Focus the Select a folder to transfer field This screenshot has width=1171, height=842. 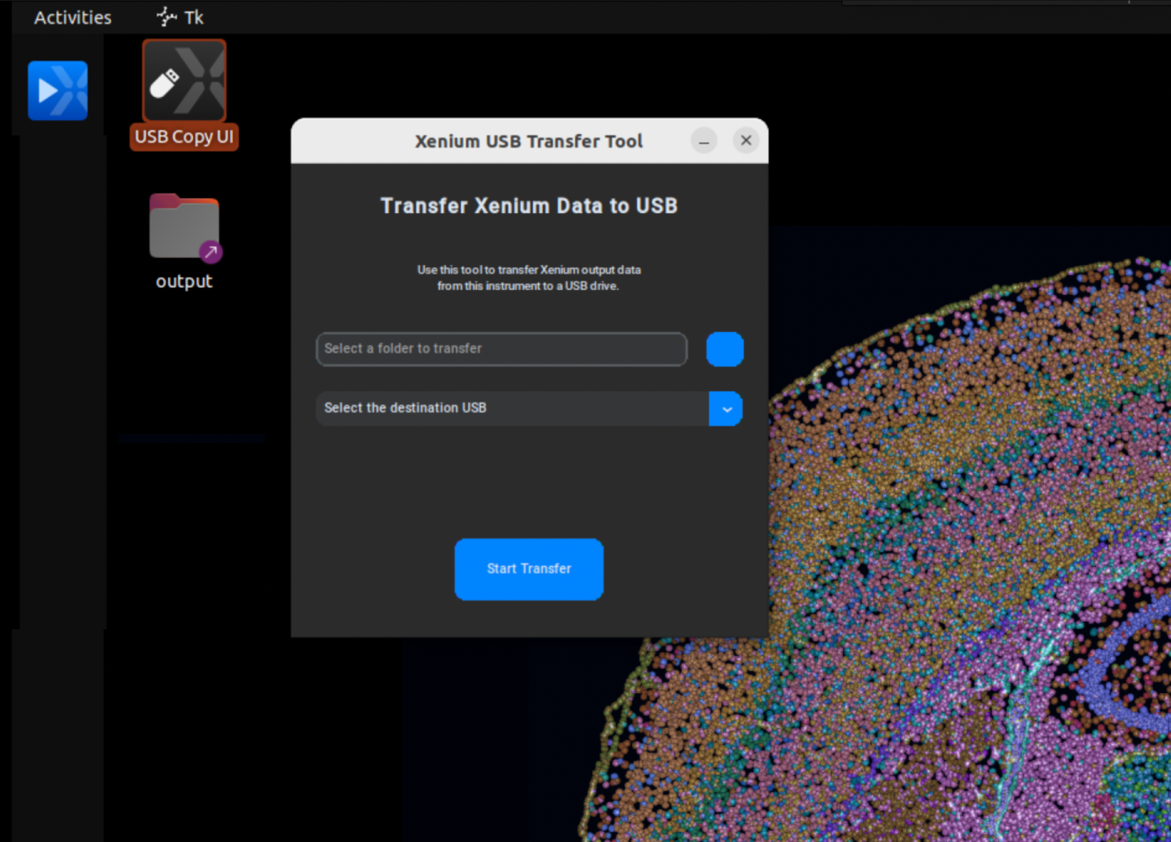click(x=501, y=349)
